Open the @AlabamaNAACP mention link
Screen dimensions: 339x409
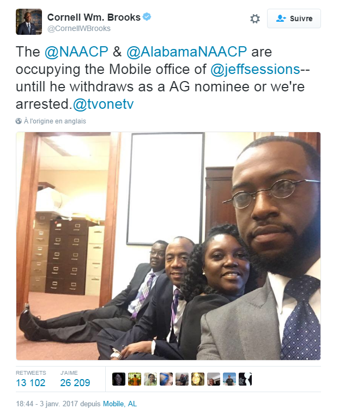[x=187, y=52]
